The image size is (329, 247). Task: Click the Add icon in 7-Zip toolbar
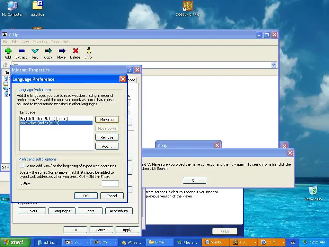[8, 53]
